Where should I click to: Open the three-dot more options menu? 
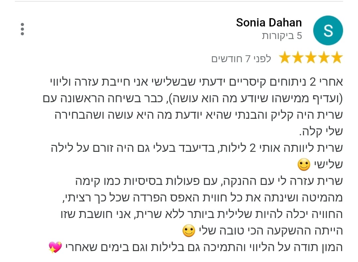point(22,29)
